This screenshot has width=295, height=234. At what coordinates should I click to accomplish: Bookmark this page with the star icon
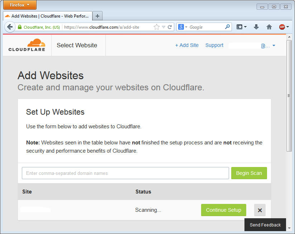coord(156,27)
